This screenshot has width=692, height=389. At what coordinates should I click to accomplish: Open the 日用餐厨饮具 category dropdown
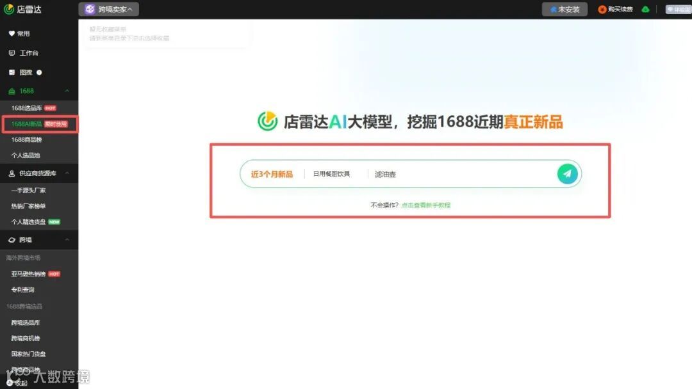331,174
